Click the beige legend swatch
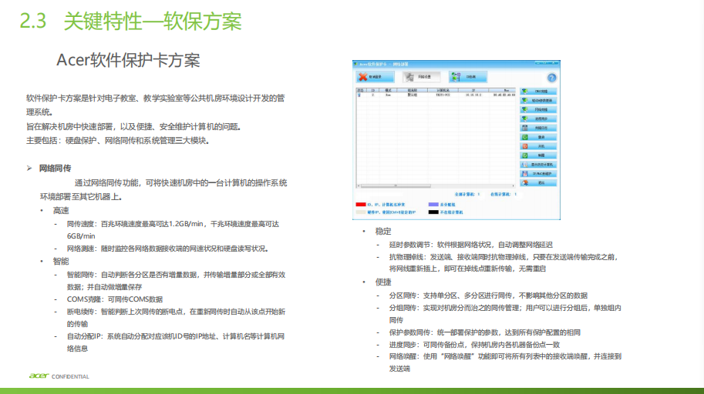Image resolution: width=704 pixels, height=394 pixels. [x=361, y=212]
